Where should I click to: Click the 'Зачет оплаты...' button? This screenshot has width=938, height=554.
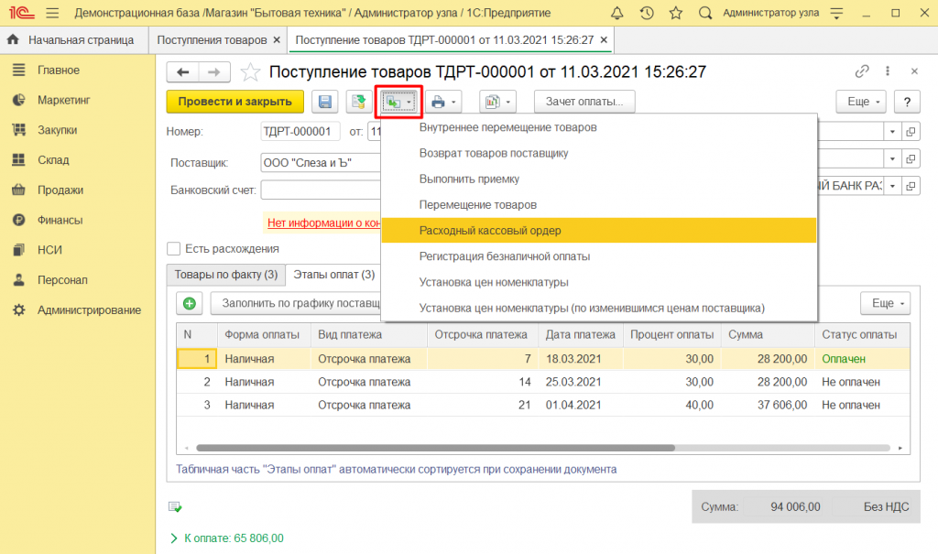coord(584,102)
